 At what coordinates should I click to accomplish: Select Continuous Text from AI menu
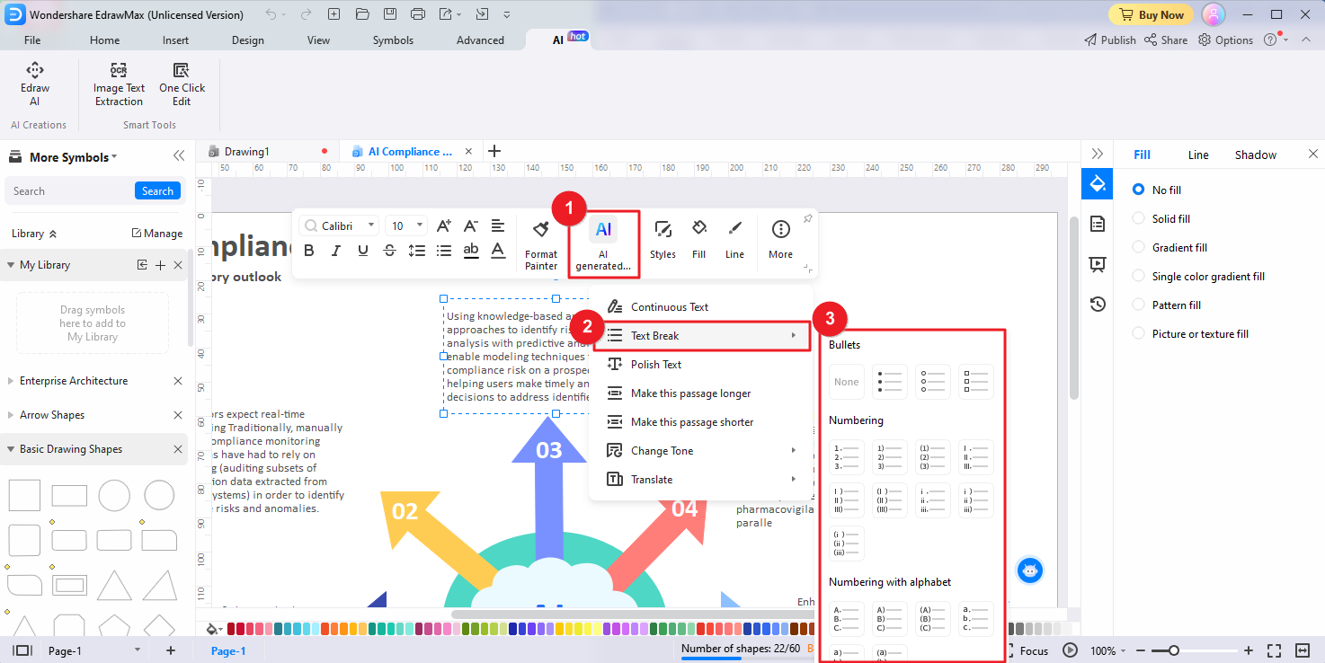702,307
